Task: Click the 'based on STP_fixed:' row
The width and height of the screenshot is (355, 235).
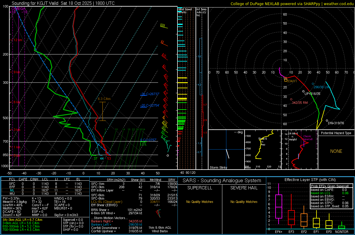Action: (x=330, y=206)
